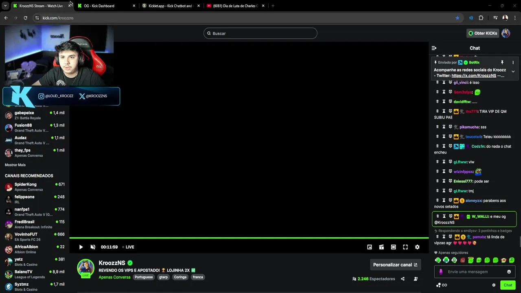Click the message input field in chat

475,272
